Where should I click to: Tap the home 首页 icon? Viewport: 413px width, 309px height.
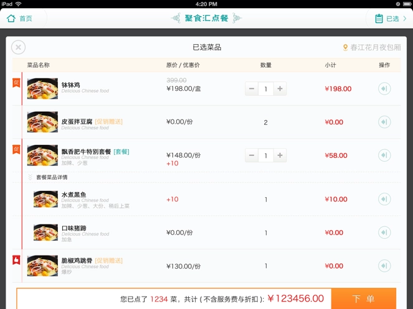(x=11, y=19)
